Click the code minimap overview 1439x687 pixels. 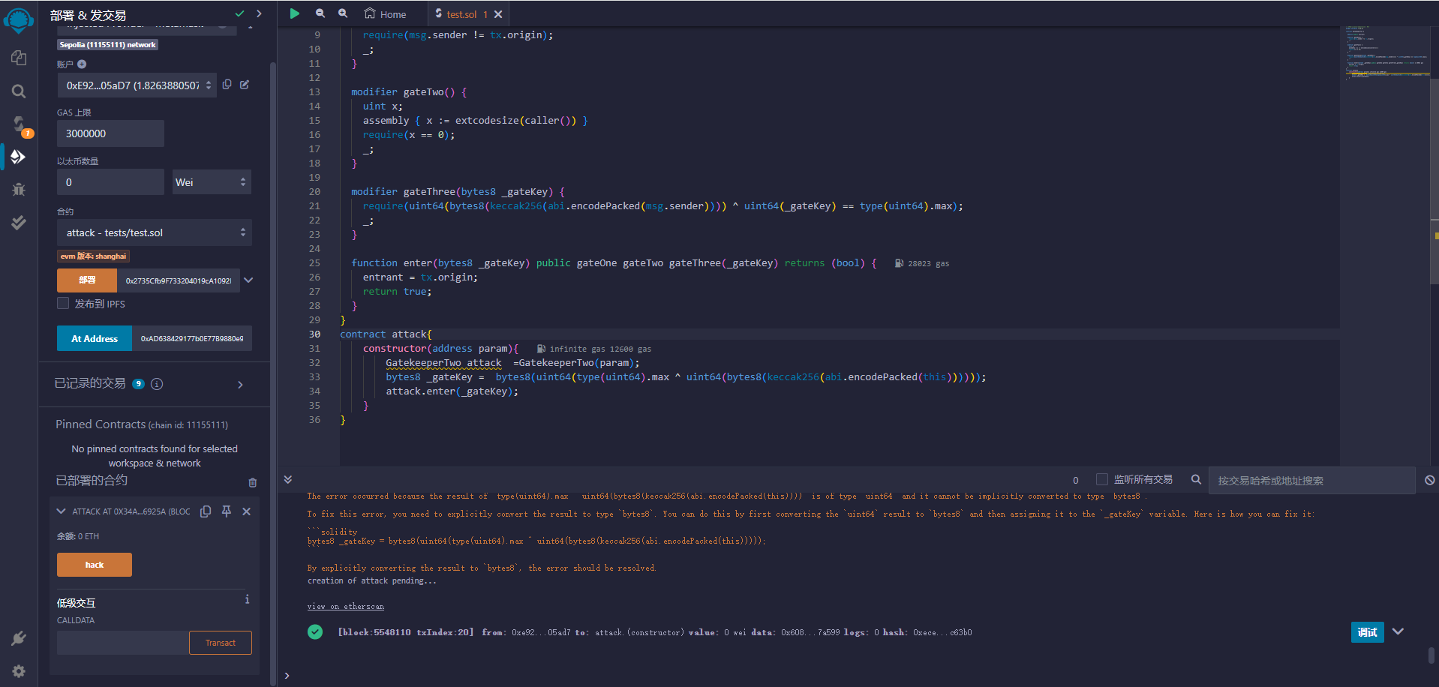(1385, 52)
